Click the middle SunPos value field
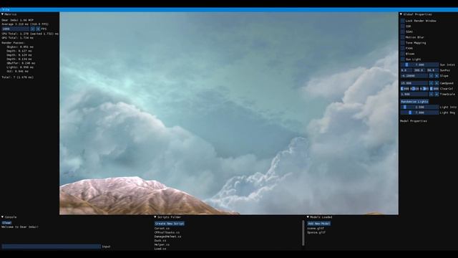458x258 pixels. [419, 70]
